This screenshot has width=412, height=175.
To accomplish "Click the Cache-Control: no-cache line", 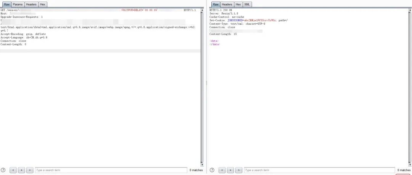I will (x=227, y=17).
